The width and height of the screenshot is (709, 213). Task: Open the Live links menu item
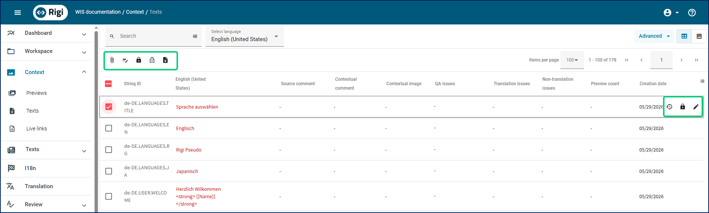point(36,129)
